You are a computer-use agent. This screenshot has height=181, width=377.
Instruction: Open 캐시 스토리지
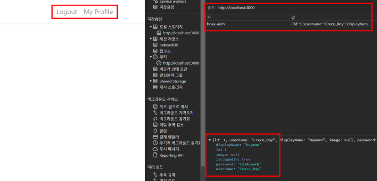171,87
